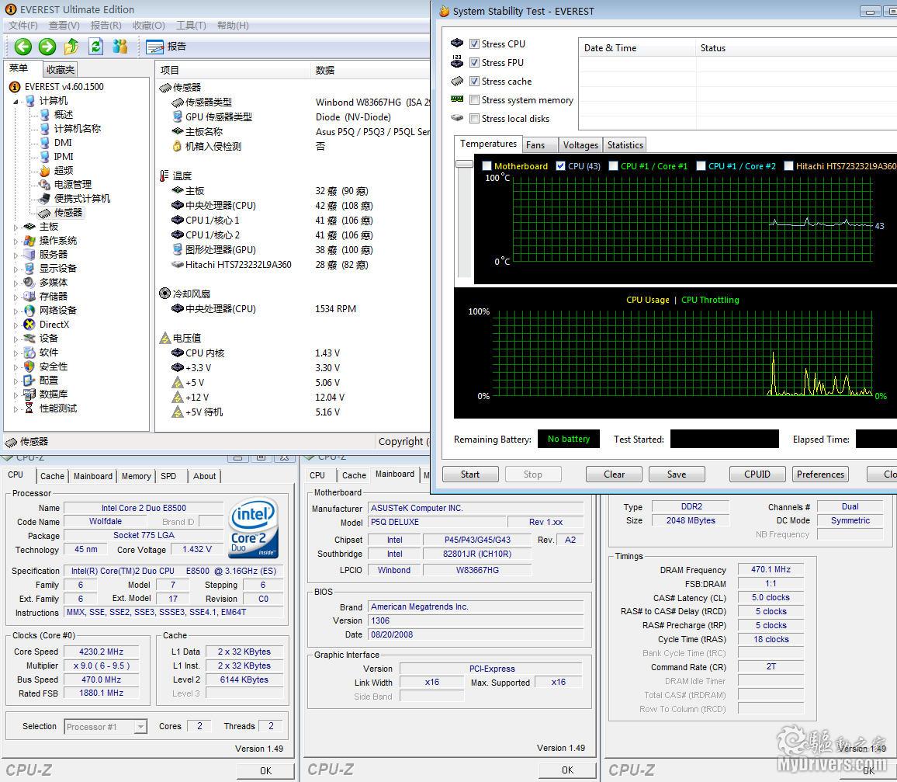Screen dimensions: 897x782
Task: Select the 计算机 computer node icon
Action: point(30,101)
